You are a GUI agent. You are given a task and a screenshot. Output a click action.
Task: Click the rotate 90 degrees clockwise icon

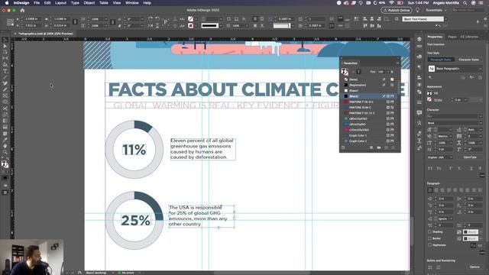(151, 19)
